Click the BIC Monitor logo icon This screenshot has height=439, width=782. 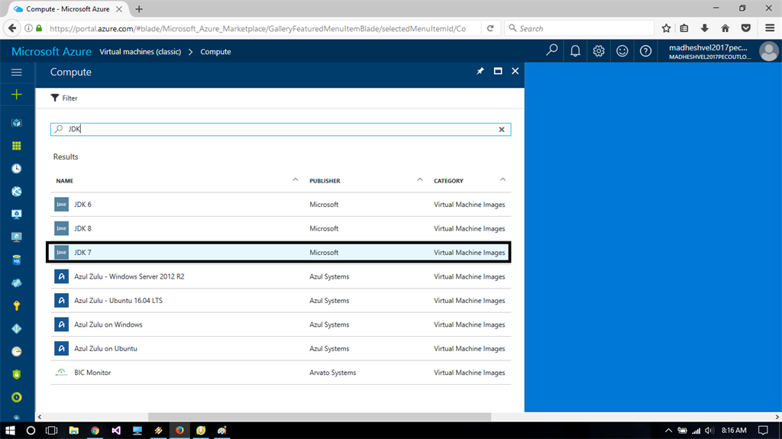pos(61,372)
